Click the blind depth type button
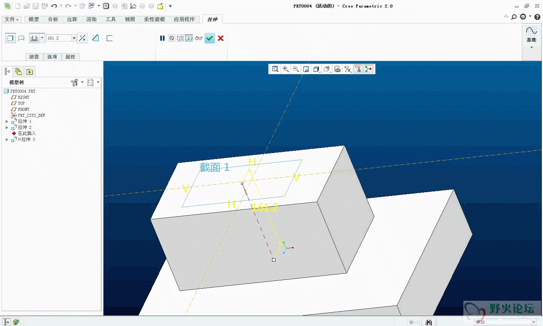The width and height of the screenshot is (543, 326). coord(34,38)
